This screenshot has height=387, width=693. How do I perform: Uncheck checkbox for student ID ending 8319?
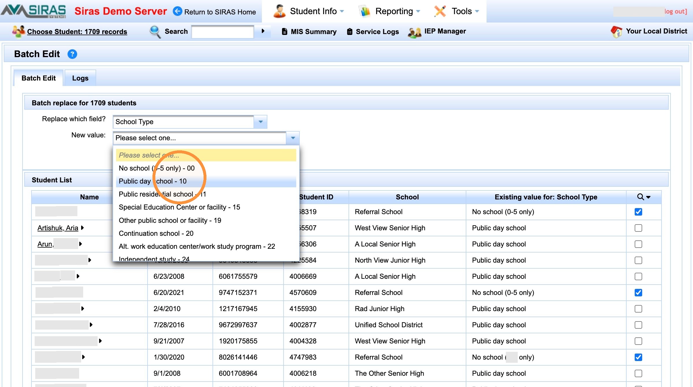[638, 212]
